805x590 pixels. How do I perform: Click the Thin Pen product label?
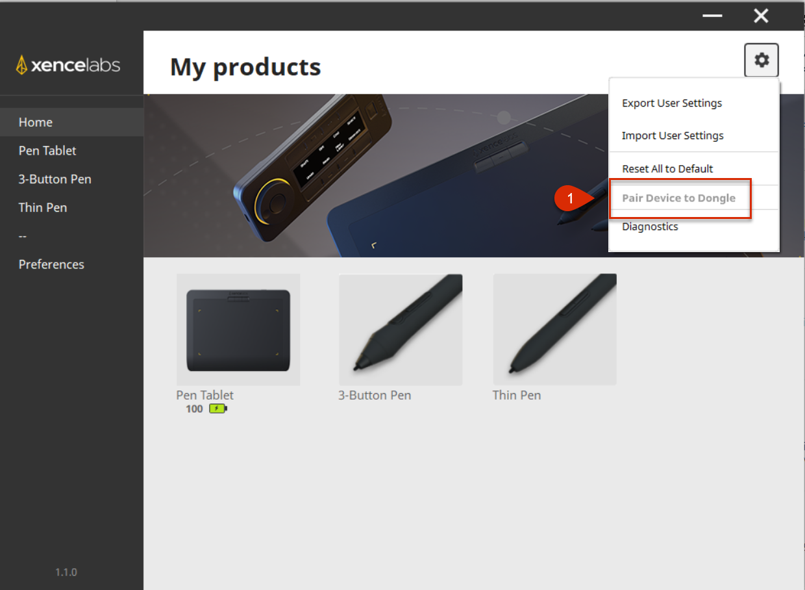(x=517, y=395)
